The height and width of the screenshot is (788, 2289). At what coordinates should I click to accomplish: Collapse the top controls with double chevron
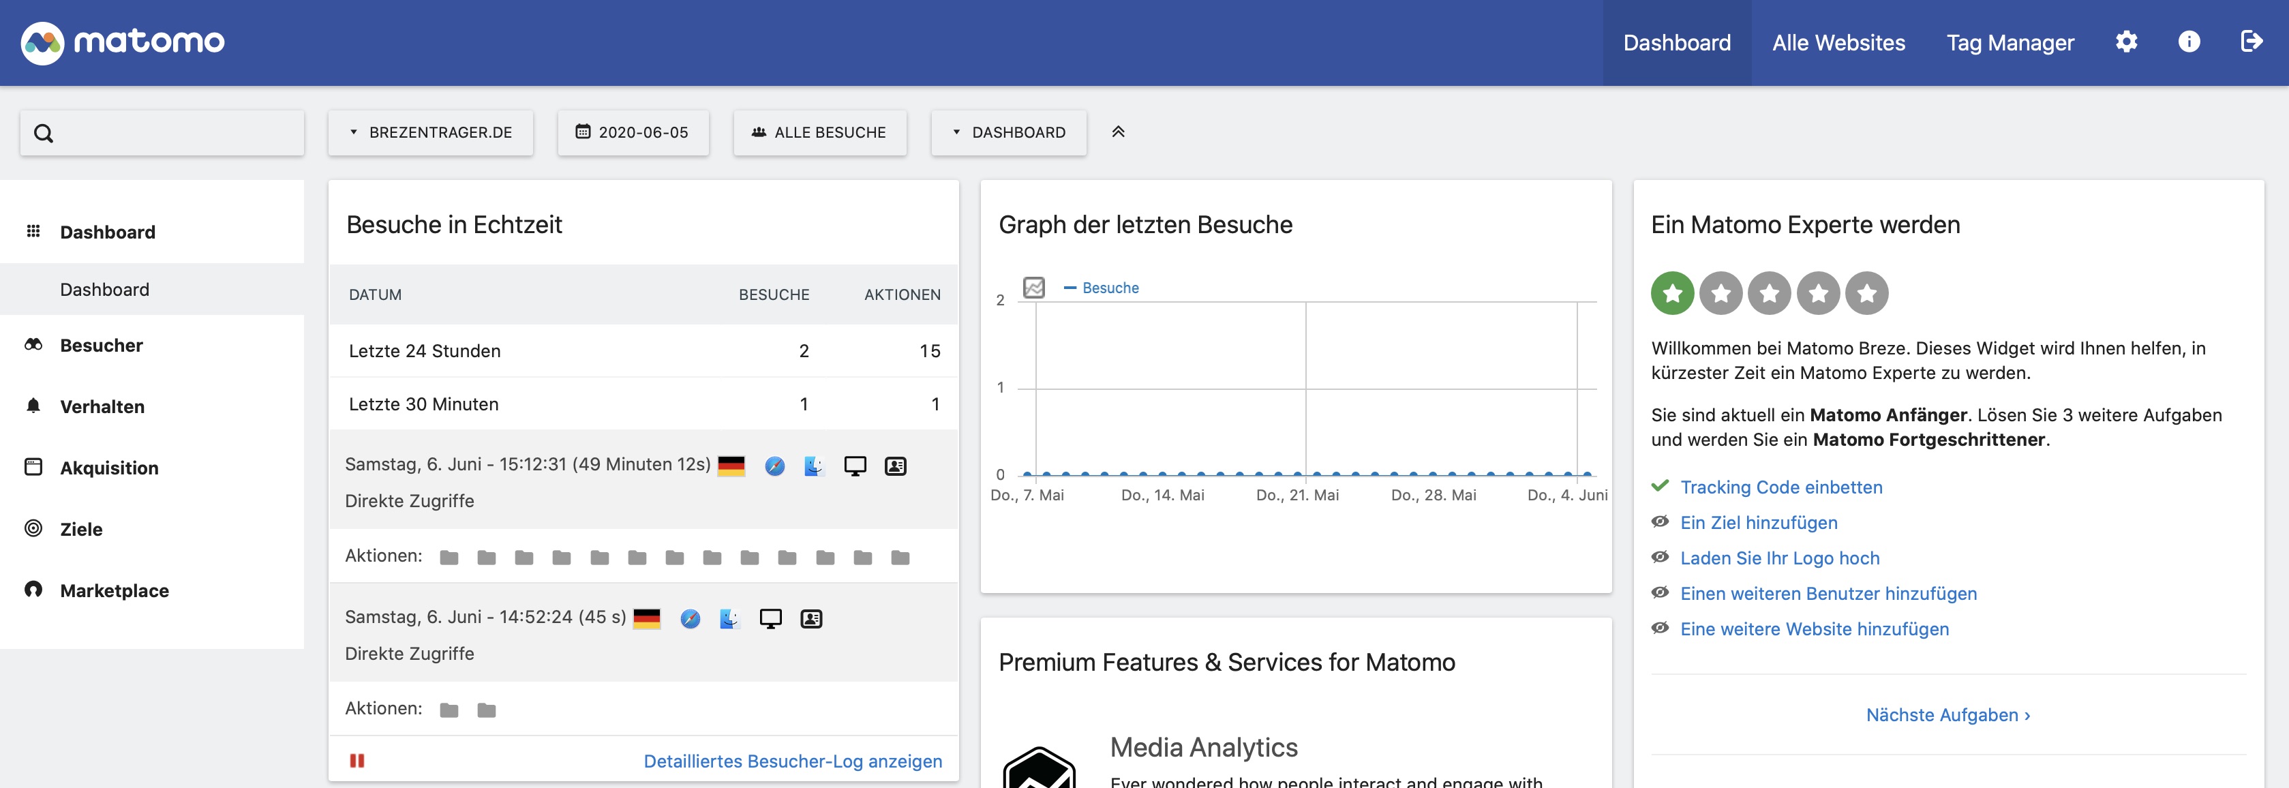click(1119, 132)
